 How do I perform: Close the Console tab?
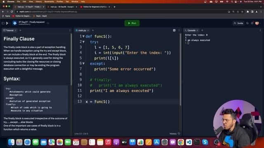point(197,30)
